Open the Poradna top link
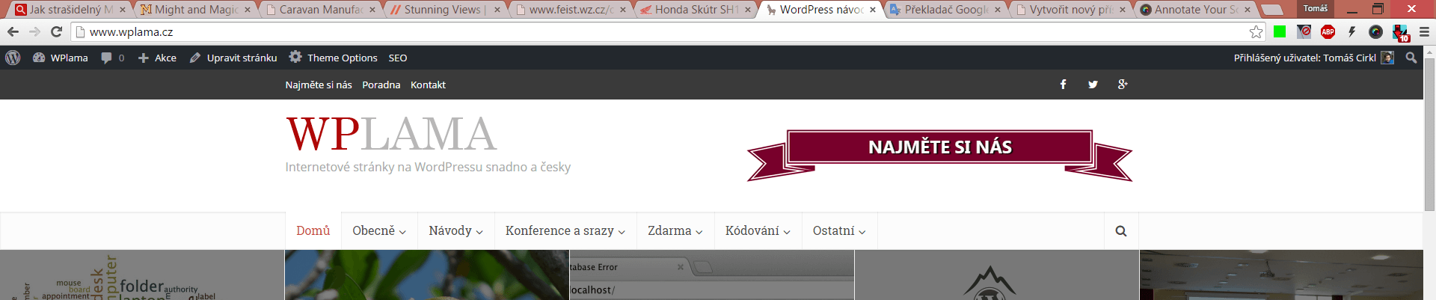 pos(381,85)
